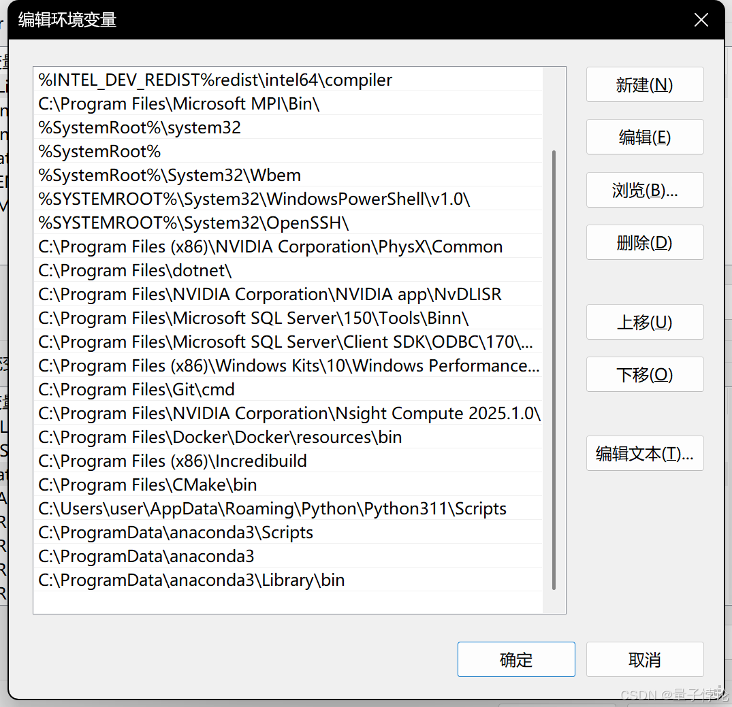Close the 编辑环境变量 dialog with X
Screen dimensions: 732x707
701,20
